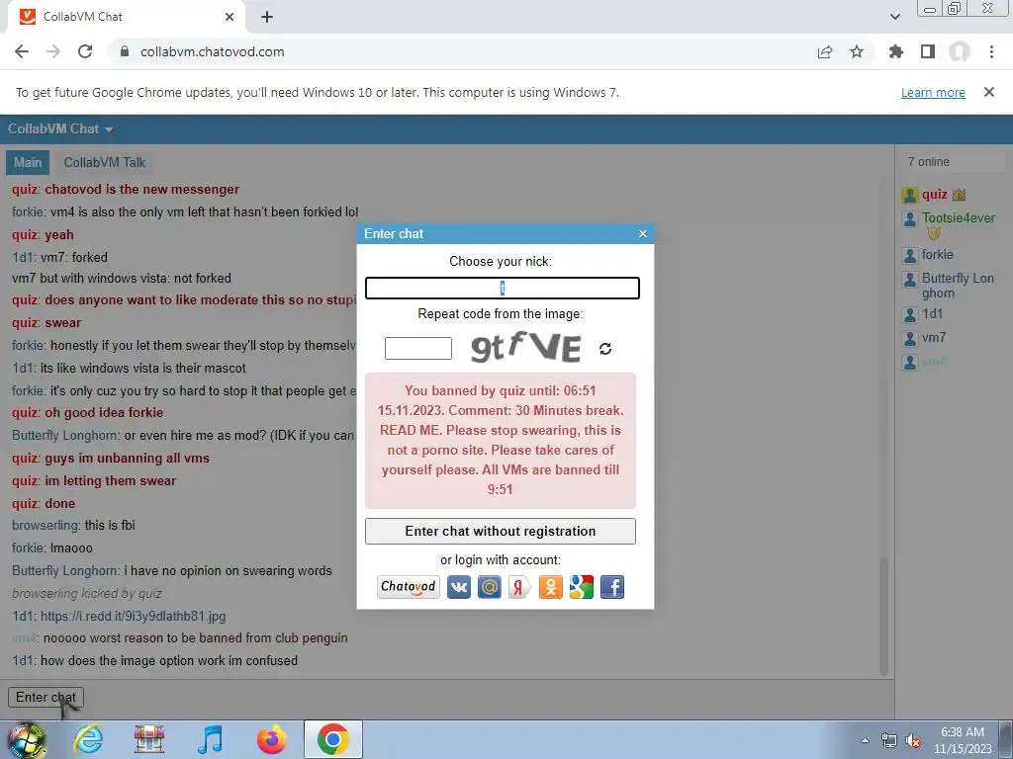Viewport: 1013px width, 759px height.
Task: Click the Learn more link
Action: pos(933,92)
